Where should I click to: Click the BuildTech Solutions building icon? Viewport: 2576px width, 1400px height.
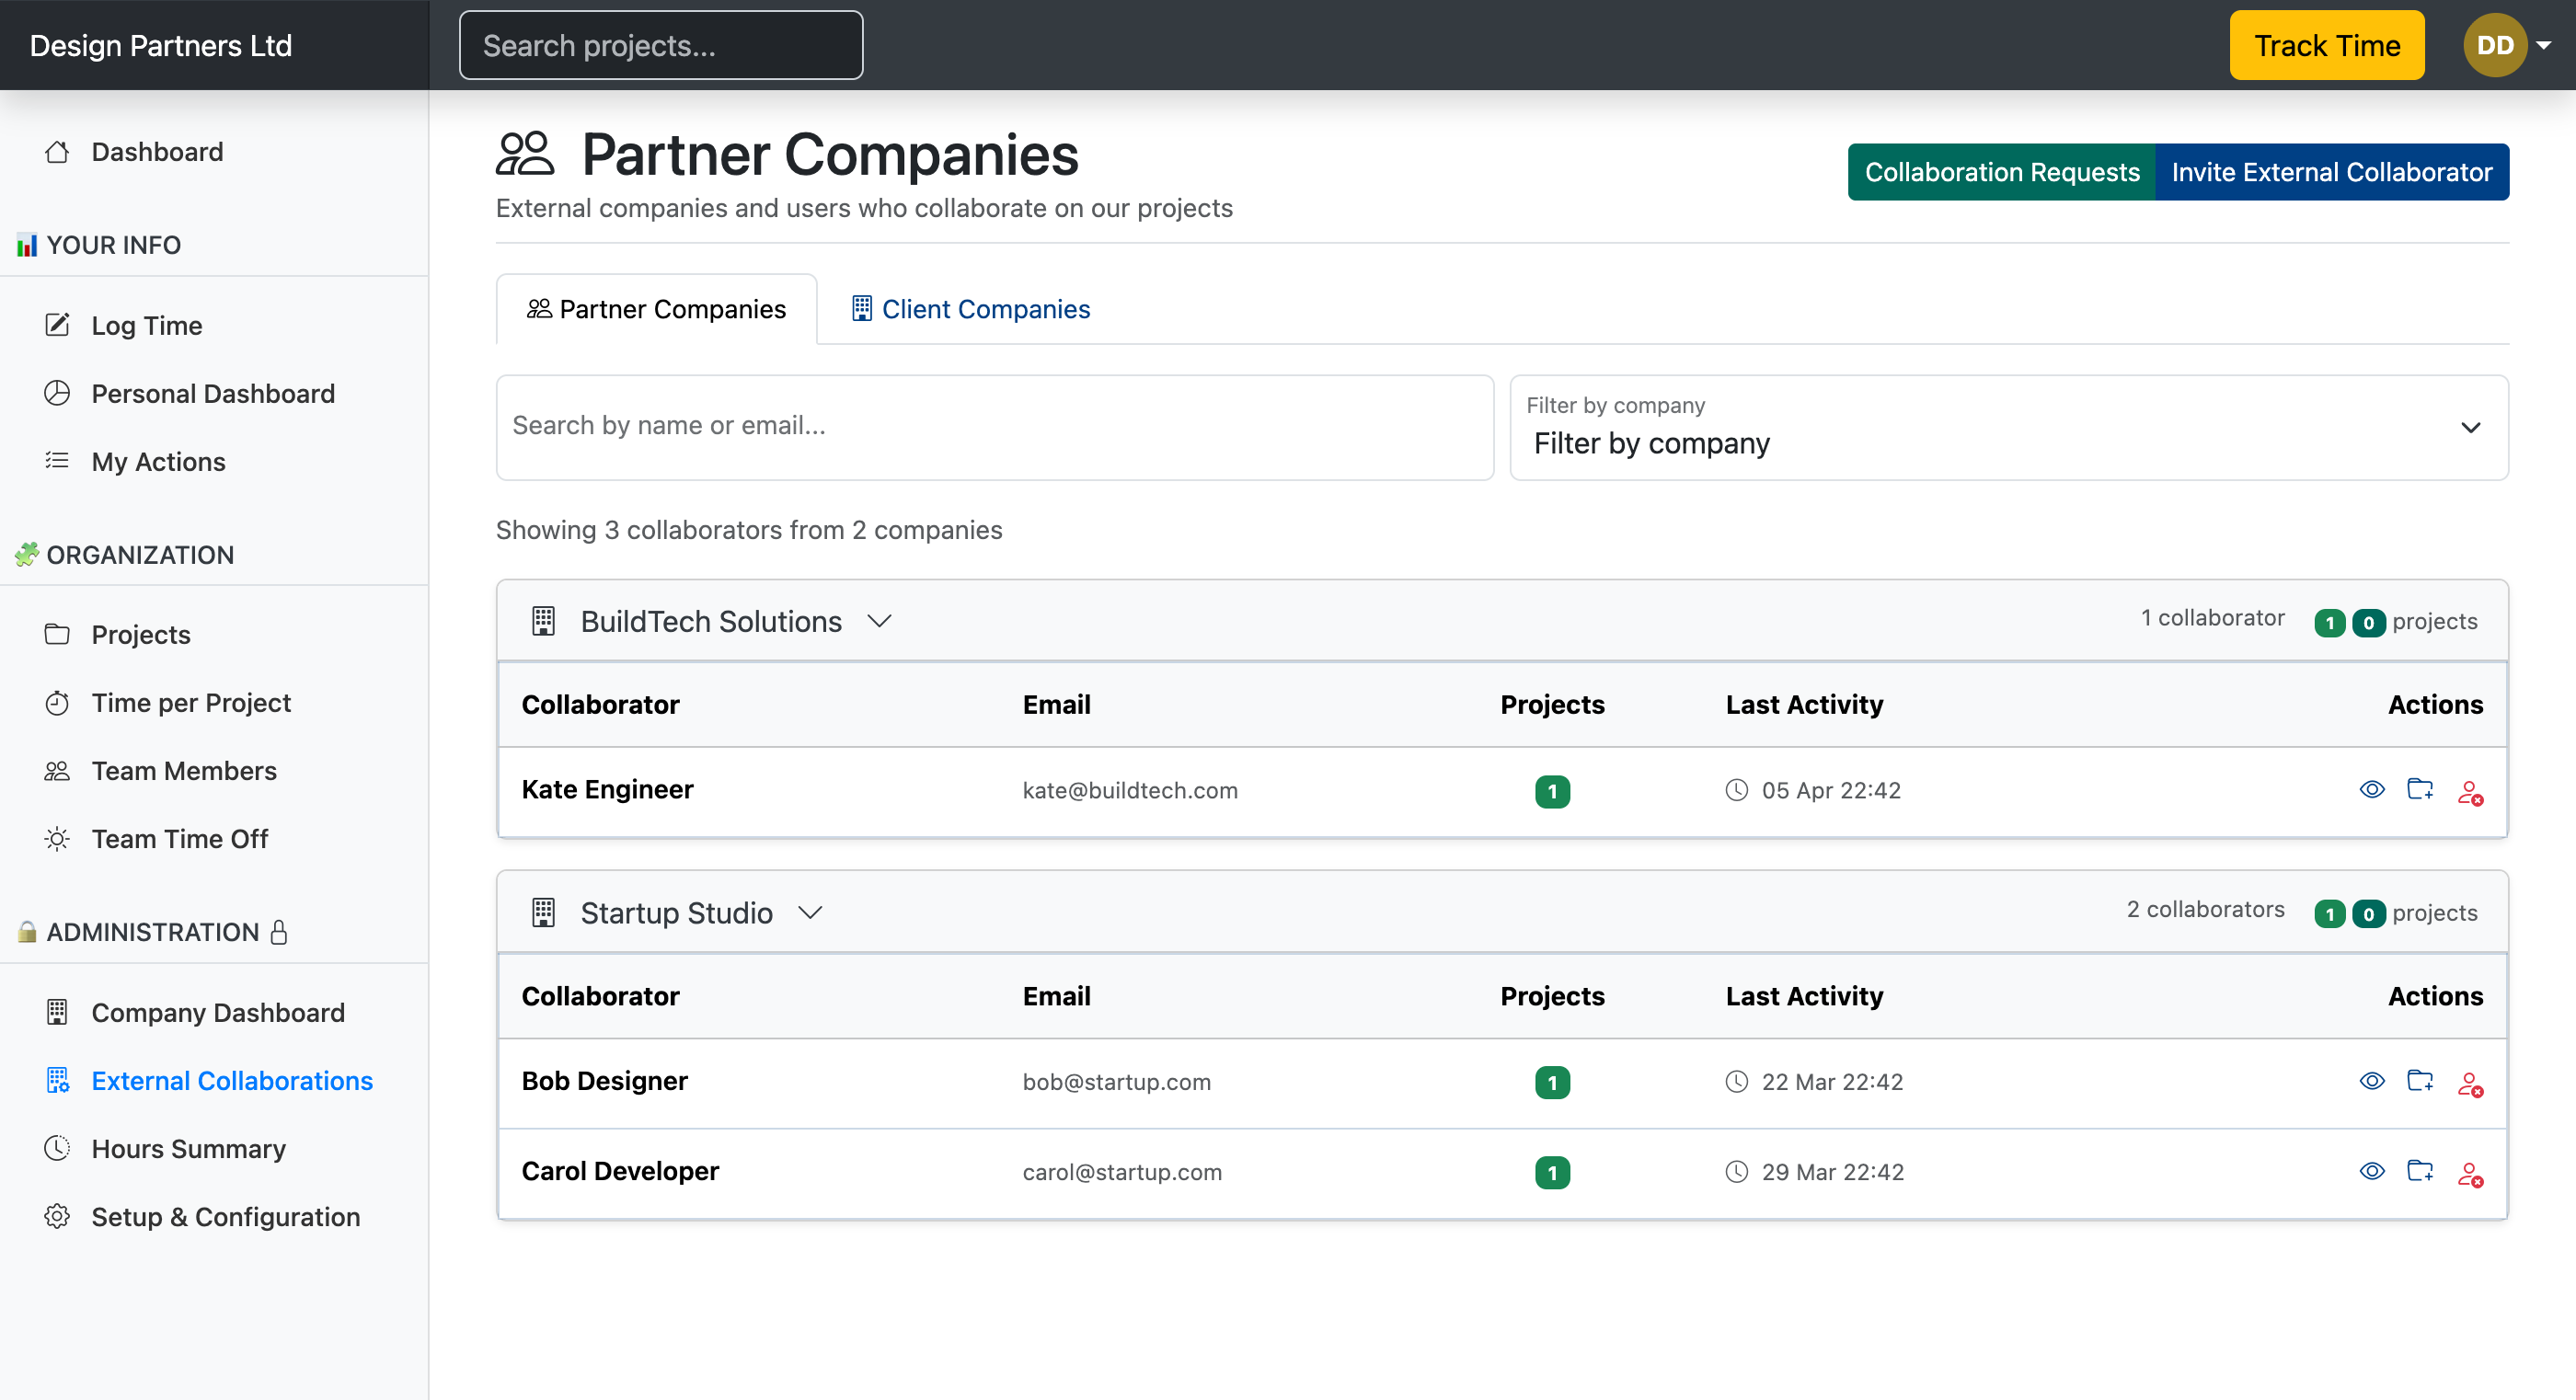point(543,621)
